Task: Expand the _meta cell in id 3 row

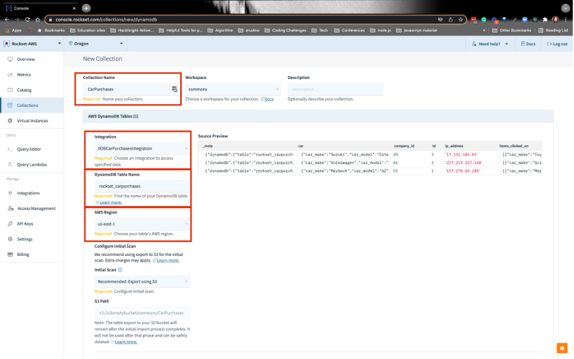Action: 202,155
